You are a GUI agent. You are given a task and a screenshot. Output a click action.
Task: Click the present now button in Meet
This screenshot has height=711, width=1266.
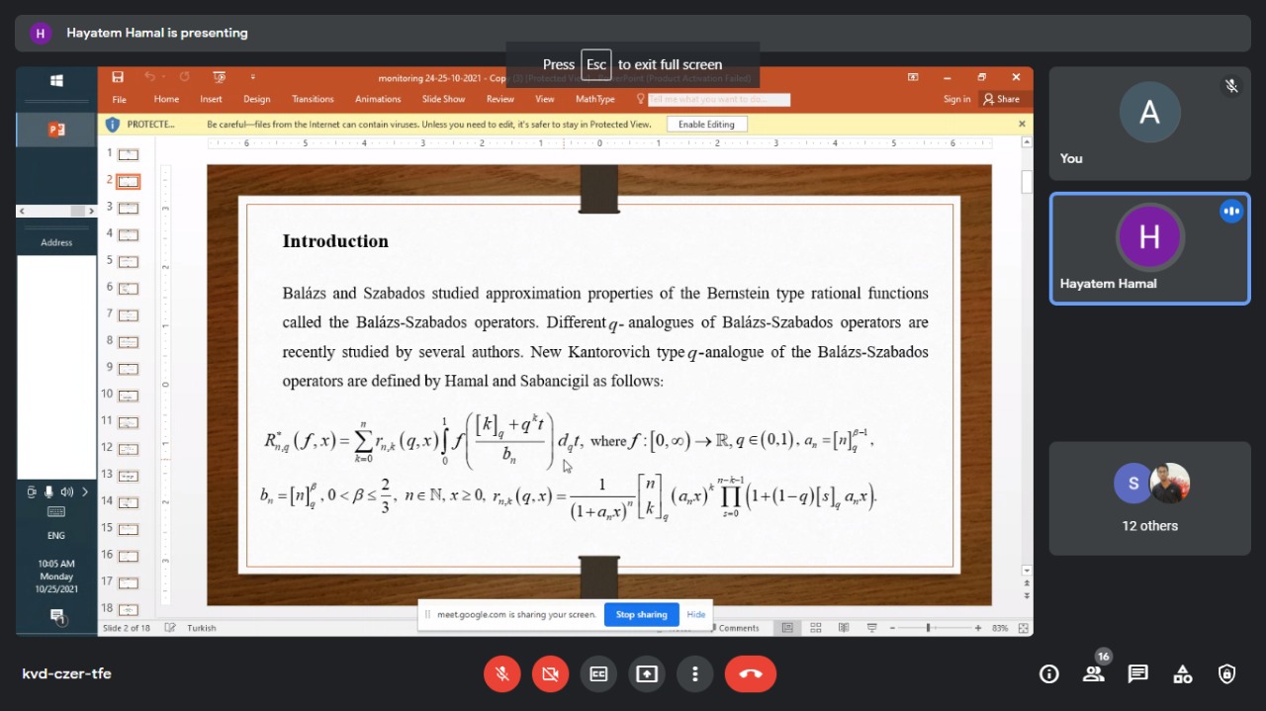647,673
